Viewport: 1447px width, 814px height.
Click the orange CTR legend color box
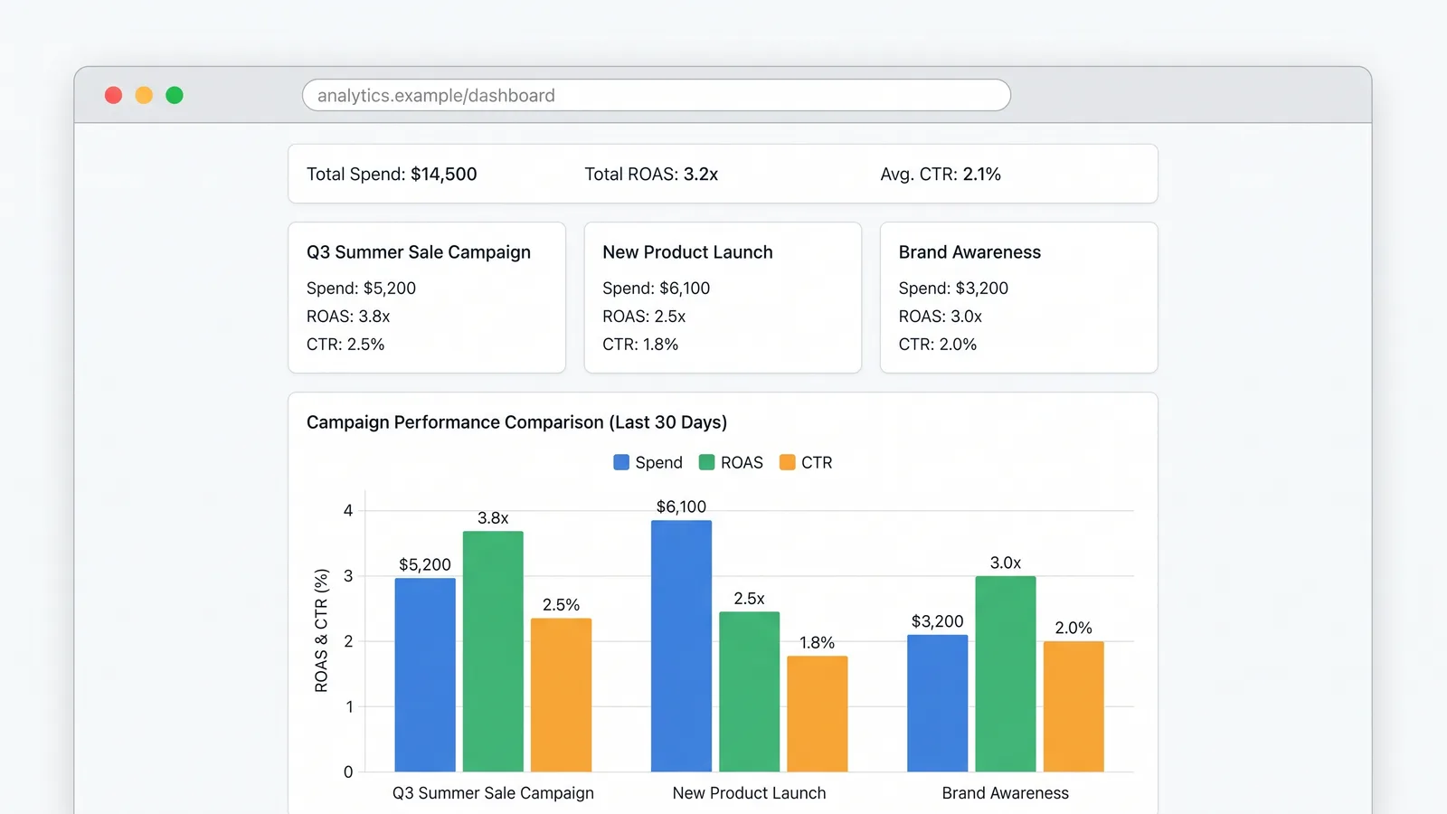pyautogui.click(x=788, y=462)
